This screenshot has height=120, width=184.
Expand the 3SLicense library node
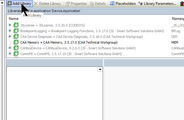pyautogui.click(x=10, y=25)
